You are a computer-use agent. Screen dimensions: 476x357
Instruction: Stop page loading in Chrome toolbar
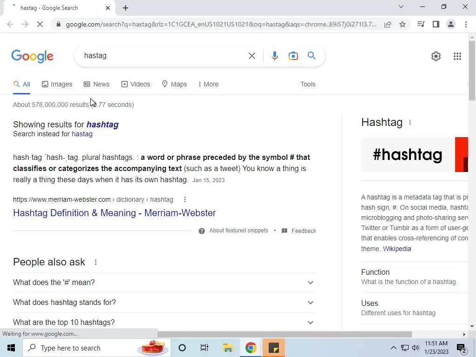click(40, 24)
